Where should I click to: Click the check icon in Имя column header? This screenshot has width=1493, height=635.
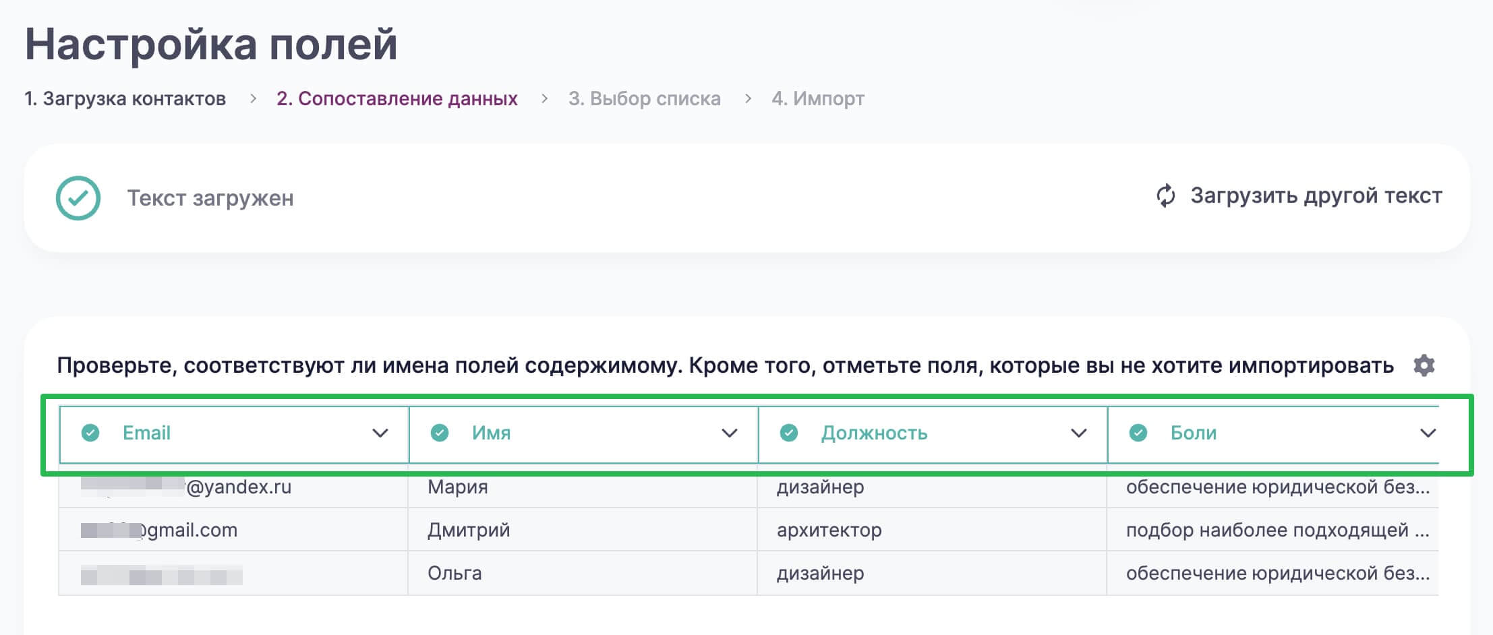(x=440, y=433)
